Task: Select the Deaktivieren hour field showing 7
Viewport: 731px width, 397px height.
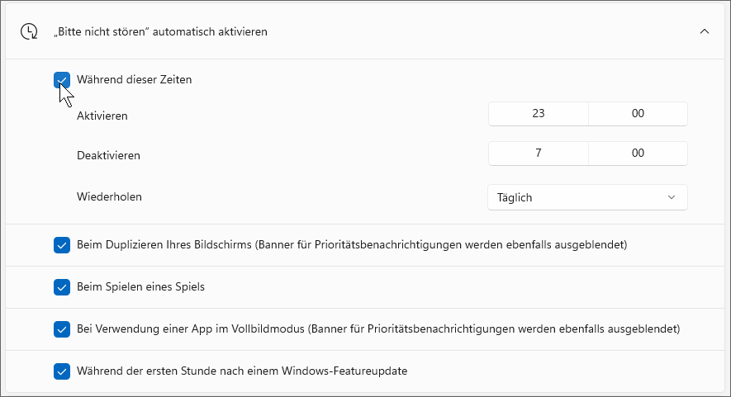Action: click(539, 154)
